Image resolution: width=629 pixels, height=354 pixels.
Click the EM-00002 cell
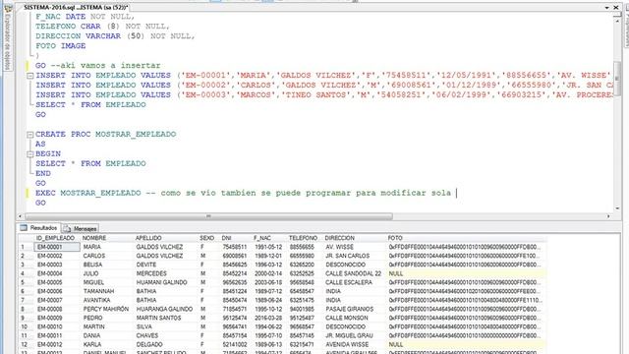pyautogui.click(x=57, y=256)
